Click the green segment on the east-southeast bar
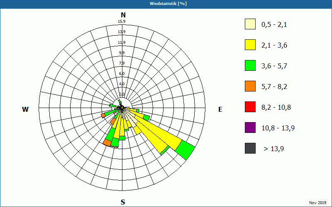The width and height of the screenshot is (332, 207). tap(146, 118)
